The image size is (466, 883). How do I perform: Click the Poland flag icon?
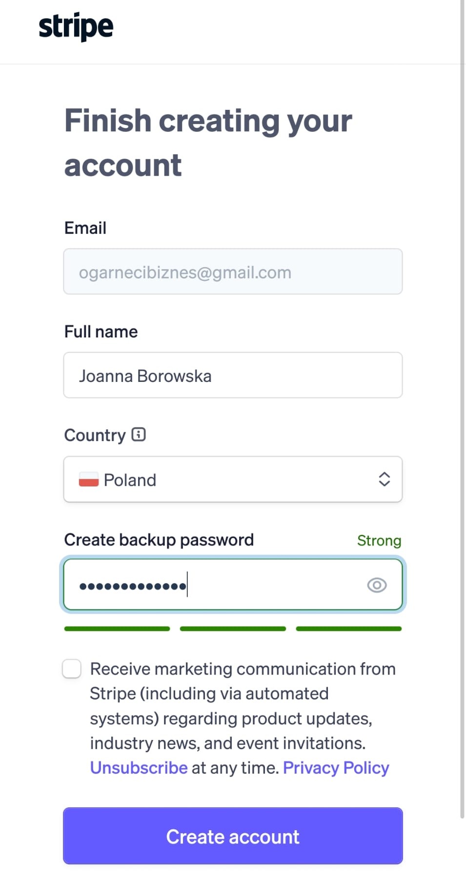tap(89, 479)
